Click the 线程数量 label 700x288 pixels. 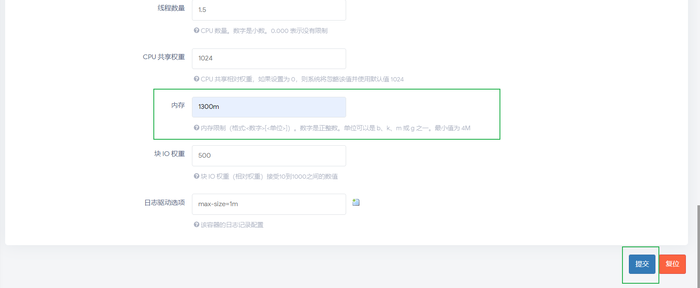tap(171, 8)
